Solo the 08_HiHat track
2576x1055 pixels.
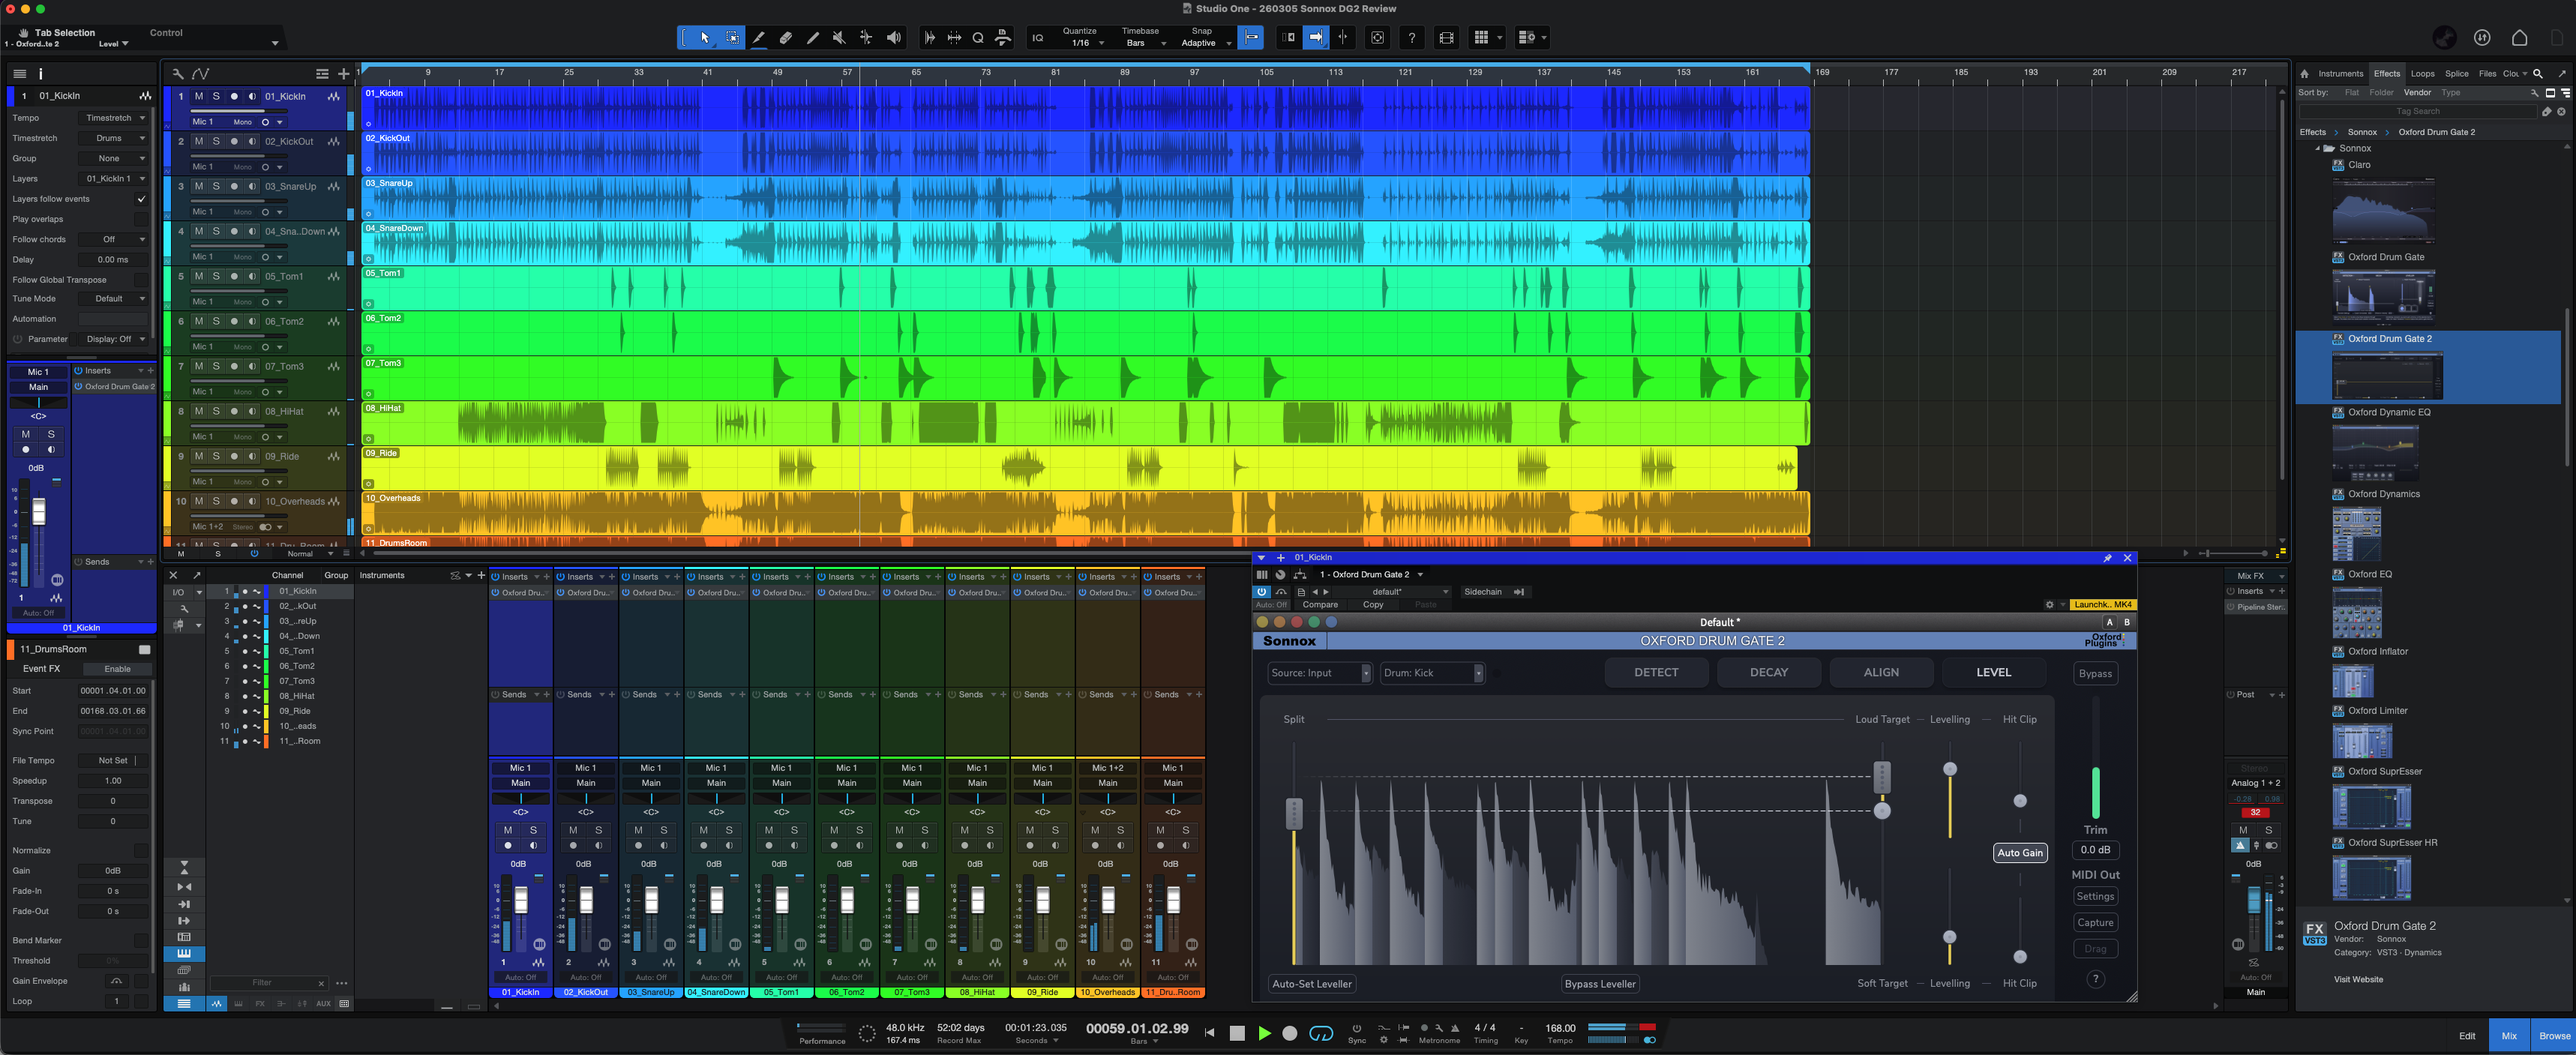tap(216, 411)
